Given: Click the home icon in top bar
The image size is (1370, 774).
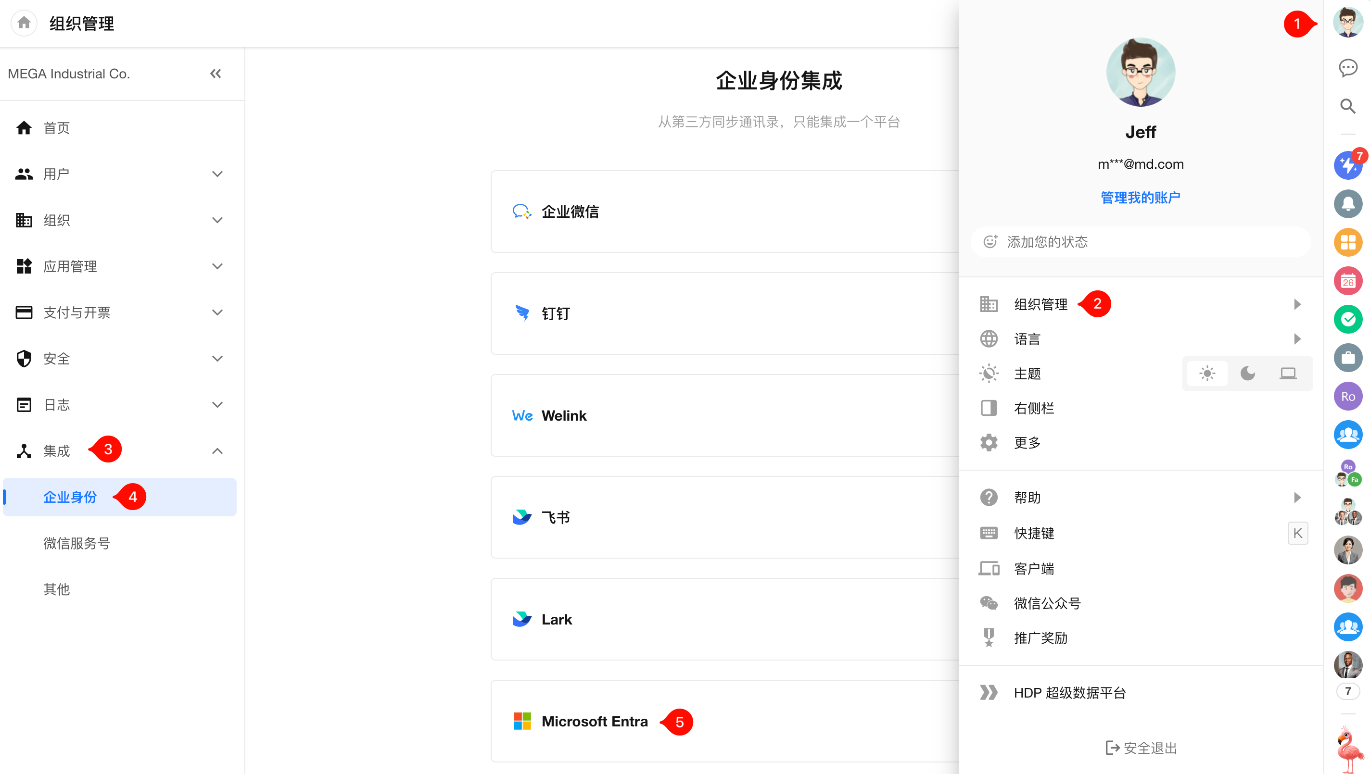Looking at the screenshot, I should 24,23.
